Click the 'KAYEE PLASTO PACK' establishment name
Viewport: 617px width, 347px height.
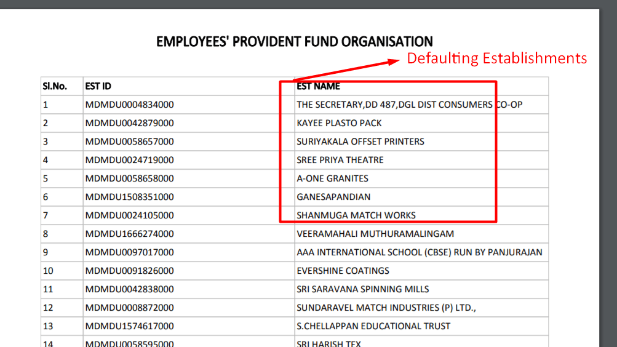pos(339,123)
